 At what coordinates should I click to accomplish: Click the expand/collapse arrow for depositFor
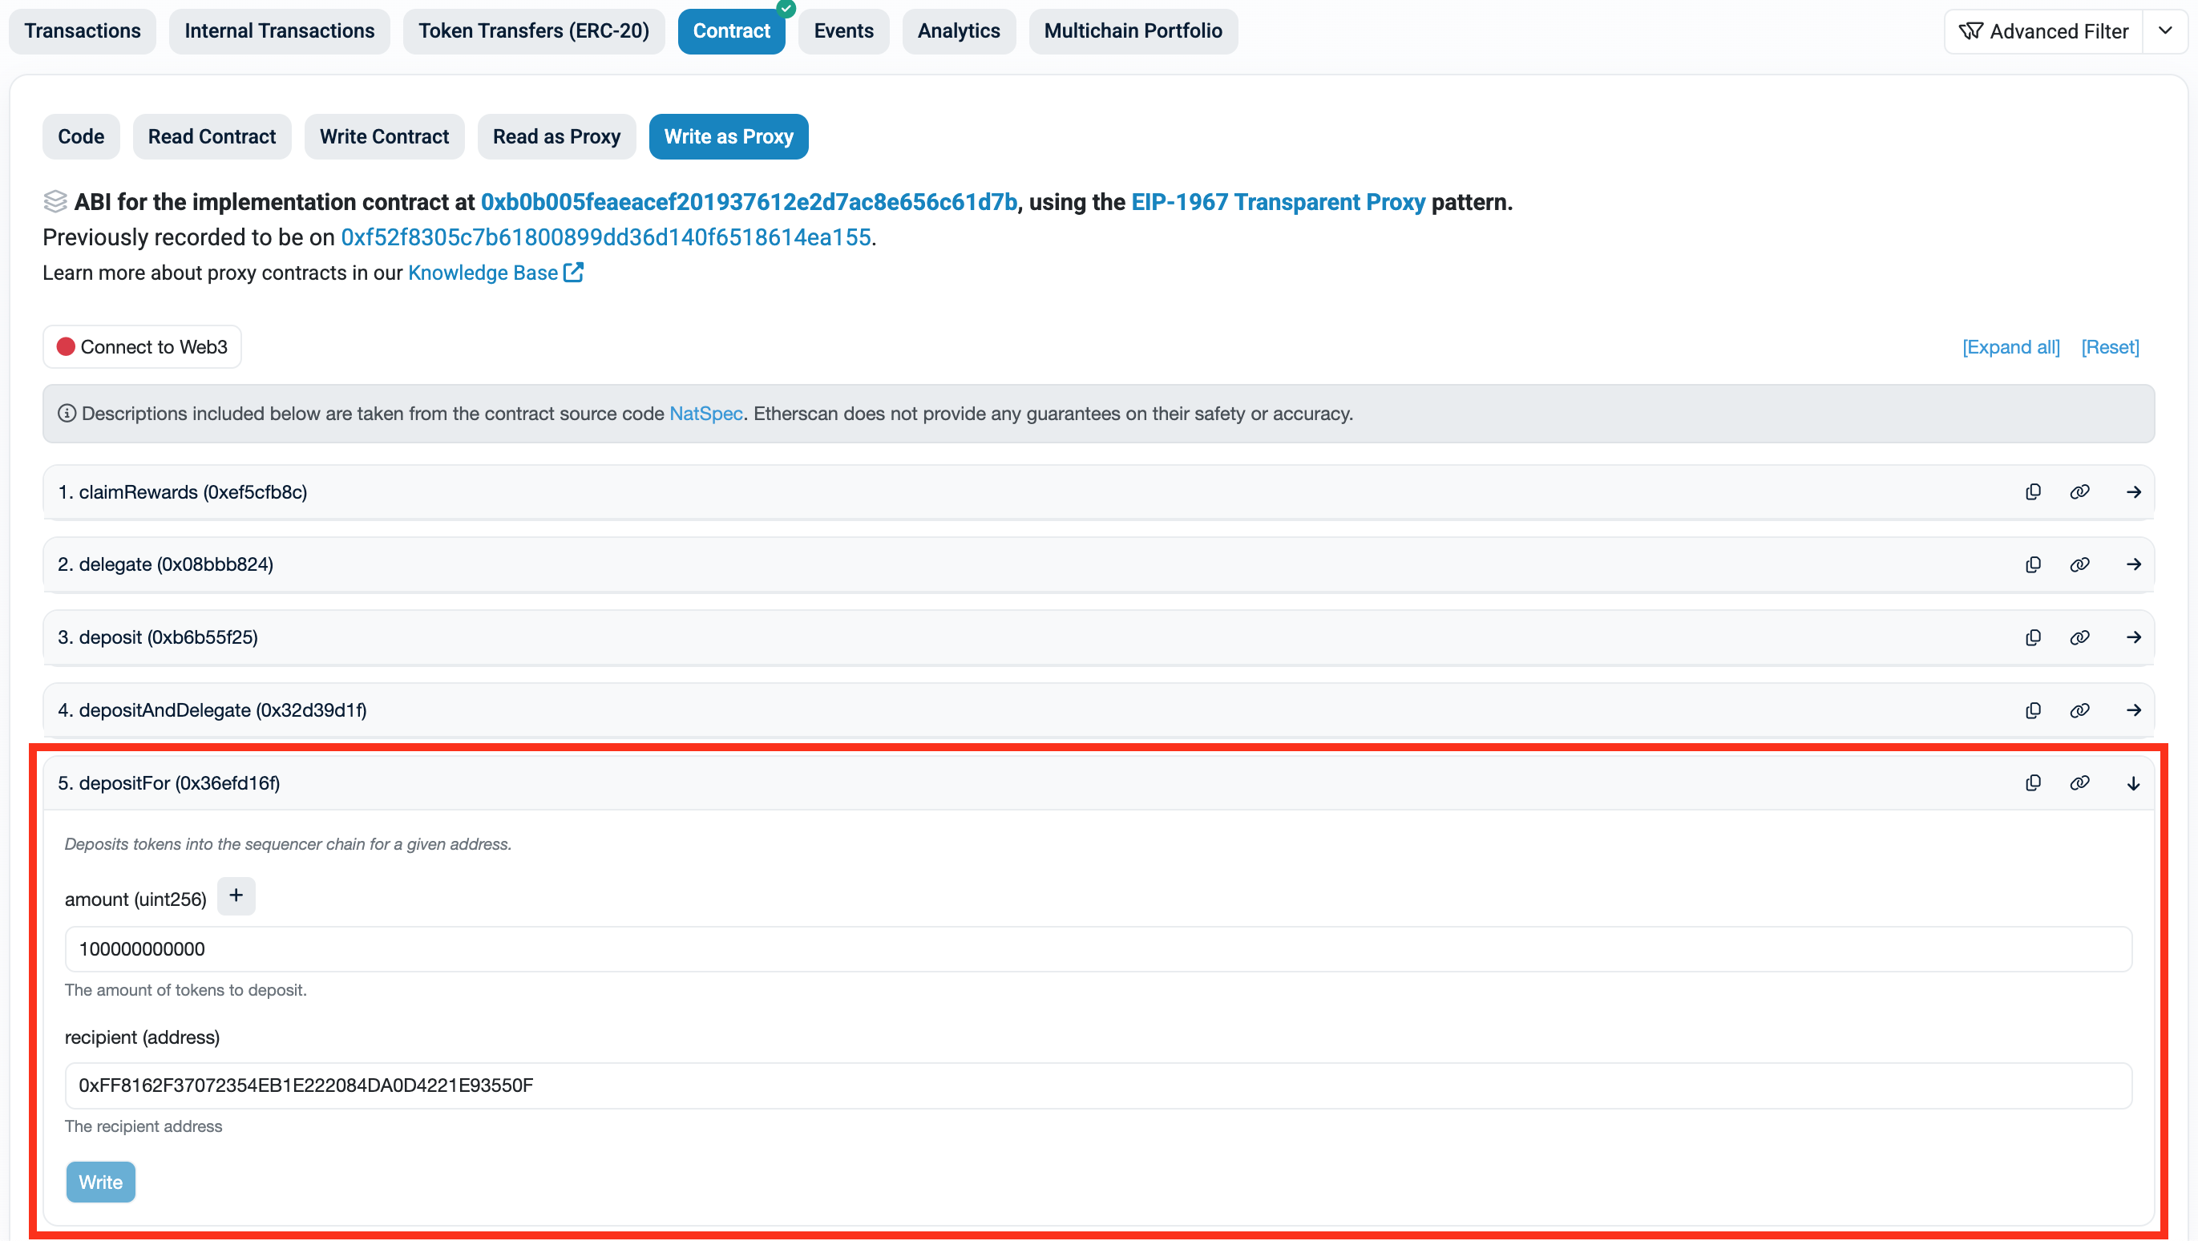pos(2133,782)
